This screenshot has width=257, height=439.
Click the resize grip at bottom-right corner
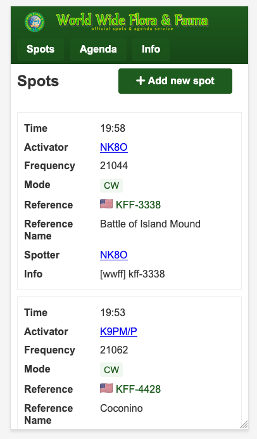click(x=244, y=424)
